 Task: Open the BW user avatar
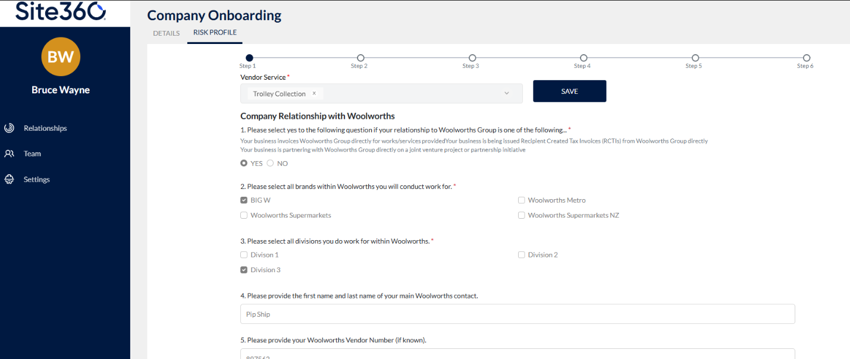coord(61,56)
